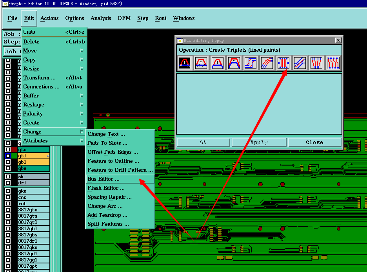Choose Pads To Slots menu entry
Screen dimensions: 367x272
coord(120,143)
